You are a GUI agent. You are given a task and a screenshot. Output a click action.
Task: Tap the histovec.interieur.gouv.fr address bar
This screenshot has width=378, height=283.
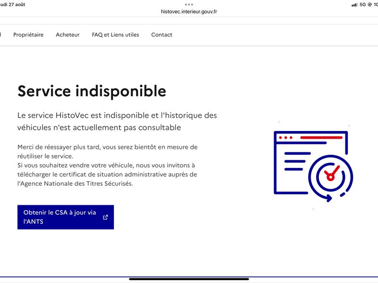[189, 11]
